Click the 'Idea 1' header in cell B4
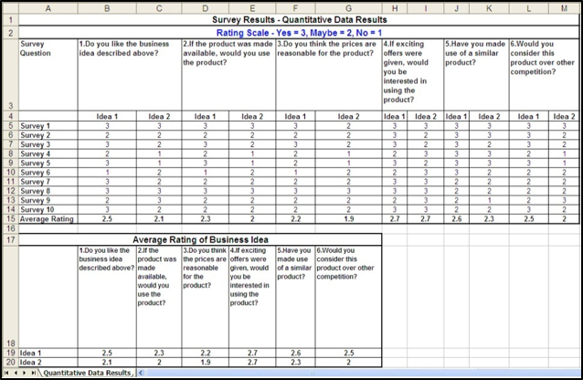The height and width of the screenshot is (380, 583). (107, 116)
